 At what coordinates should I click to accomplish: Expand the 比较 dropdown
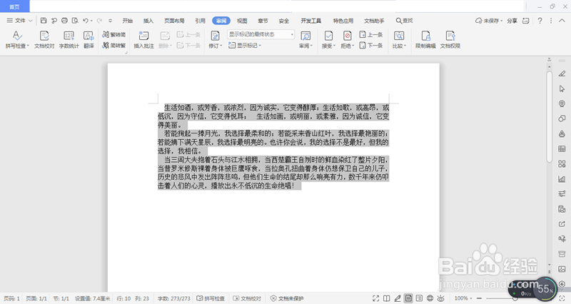click(405, 46)
